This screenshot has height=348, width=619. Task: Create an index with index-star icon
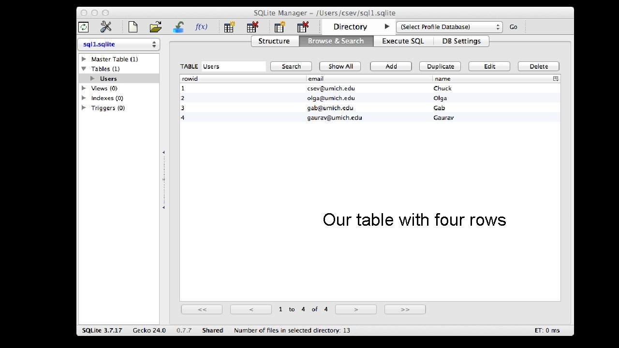[x=279, y=27]
